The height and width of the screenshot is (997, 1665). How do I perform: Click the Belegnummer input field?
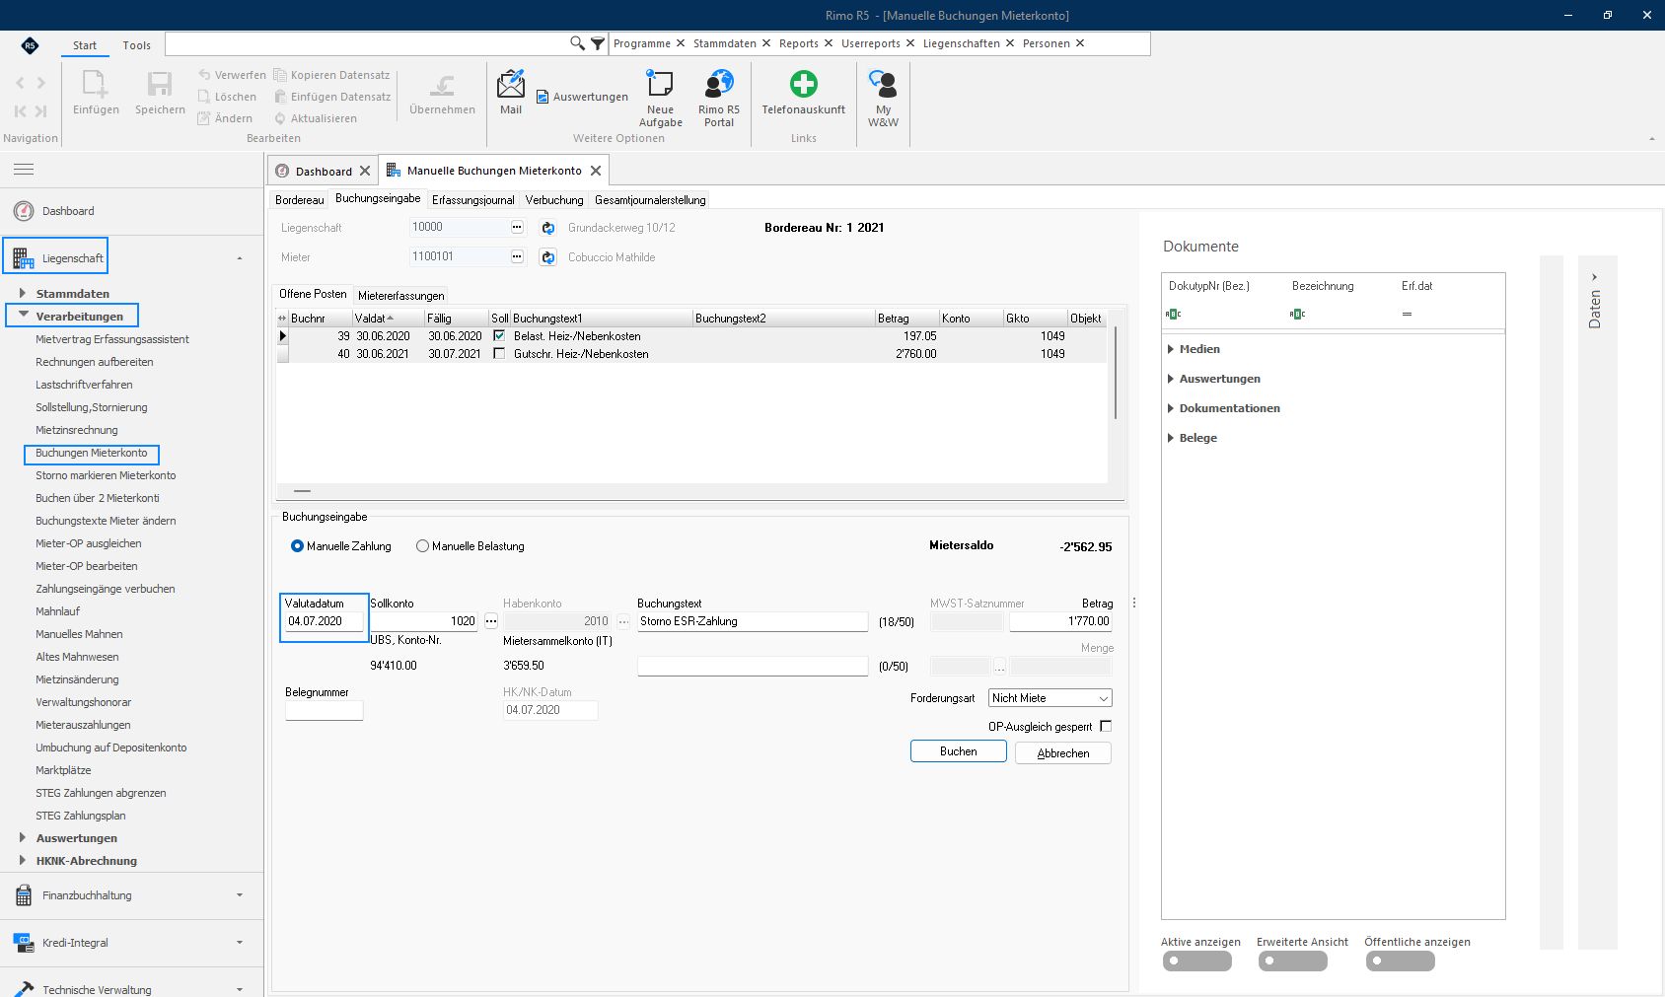click(325, 710)
